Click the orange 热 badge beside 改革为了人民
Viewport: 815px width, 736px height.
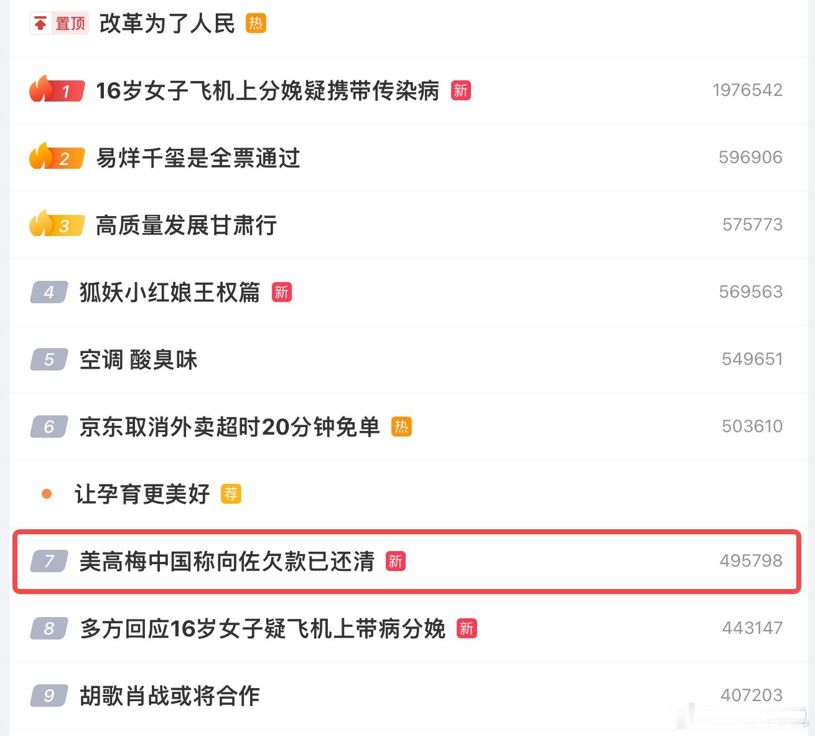pos(256,24)
